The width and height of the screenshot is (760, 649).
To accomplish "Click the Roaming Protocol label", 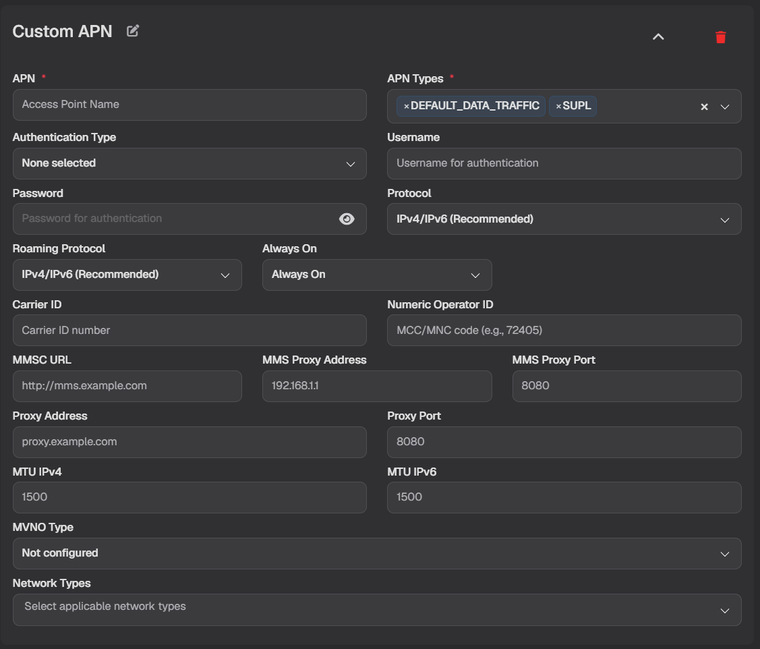I will click(x=59, y=248).
